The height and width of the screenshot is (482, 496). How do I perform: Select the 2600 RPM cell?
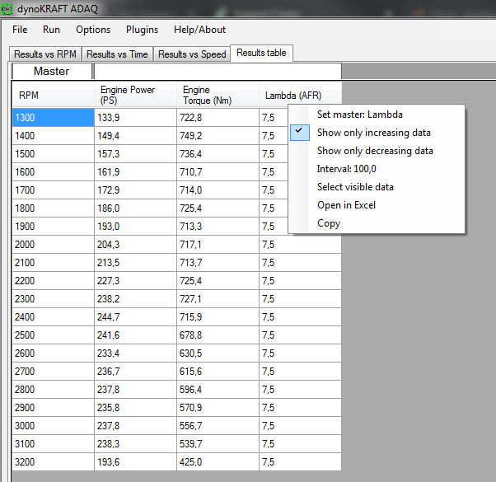pos(53,353)
